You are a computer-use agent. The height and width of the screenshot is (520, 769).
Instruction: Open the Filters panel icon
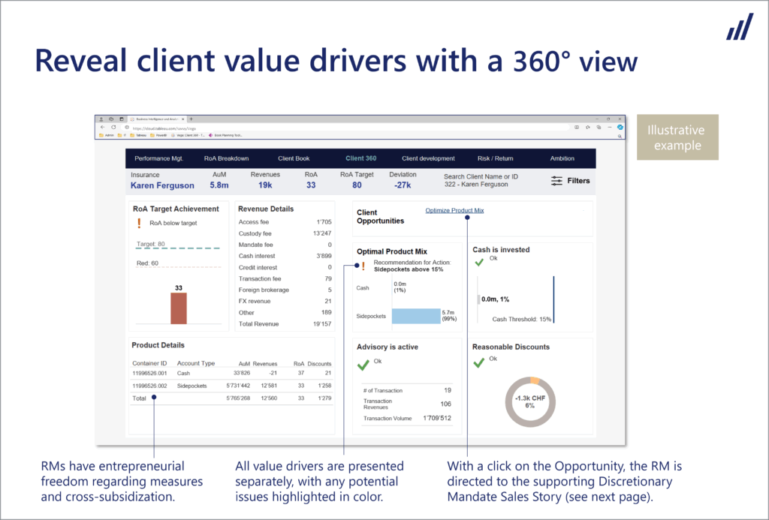click(556, 181)
